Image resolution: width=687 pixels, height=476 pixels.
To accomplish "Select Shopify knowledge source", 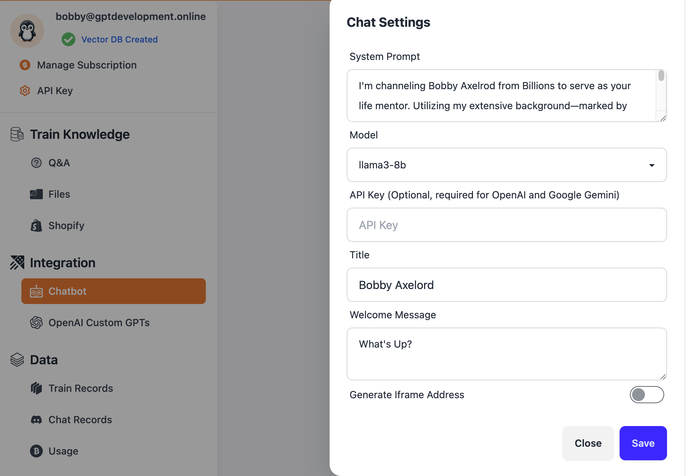I will pos(66,226).
